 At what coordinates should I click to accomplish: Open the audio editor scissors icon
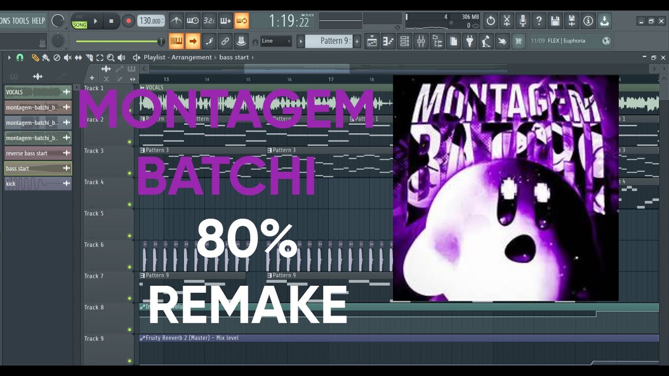click(x=506, y=21)
